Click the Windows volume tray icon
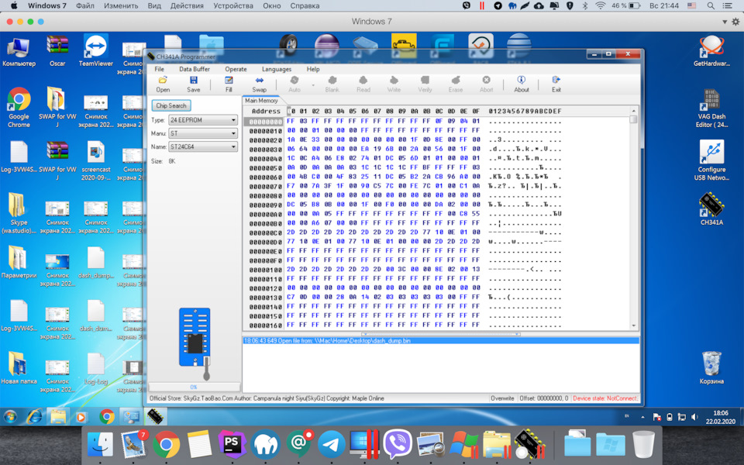Screen dimensions: 744x465 click(x=694, y=417)
